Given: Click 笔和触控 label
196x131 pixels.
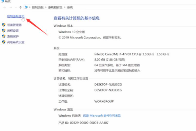Looking at the screenshot, I should pyautogui.click(x=64, y=71).
